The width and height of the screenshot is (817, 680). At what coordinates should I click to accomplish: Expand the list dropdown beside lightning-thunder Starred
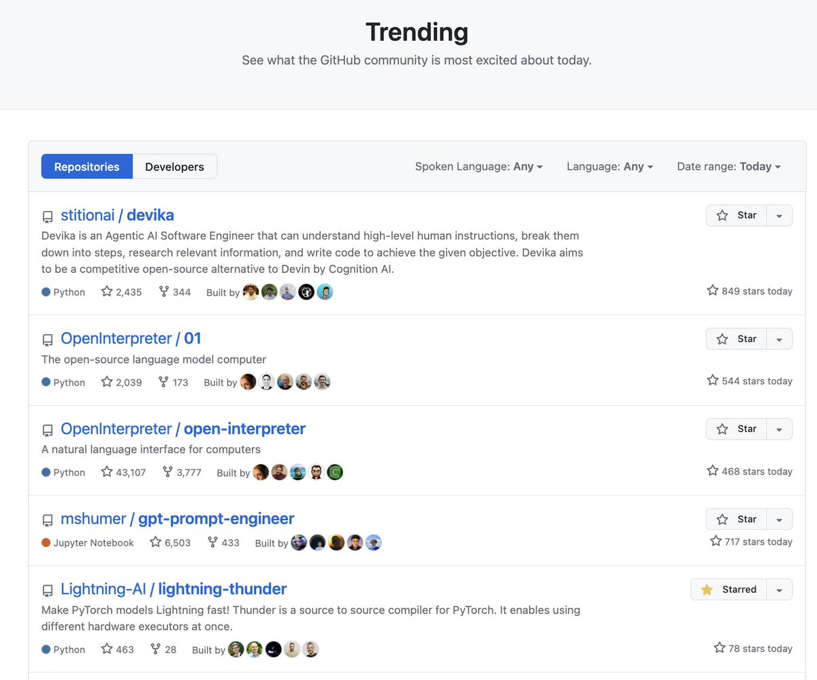[780, 589]
